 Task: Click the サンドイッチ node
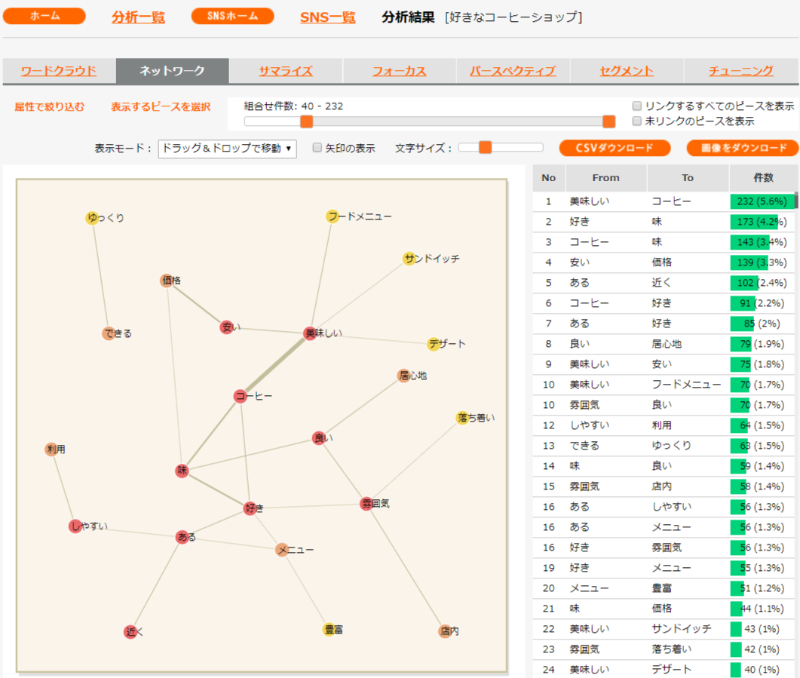409,259
